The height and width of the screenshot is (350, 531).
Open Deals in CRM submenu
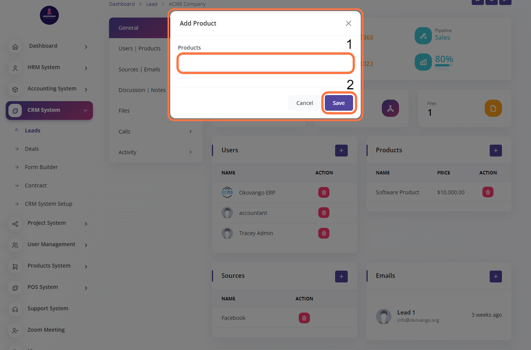pyautogui.click(x=32, y=149)
